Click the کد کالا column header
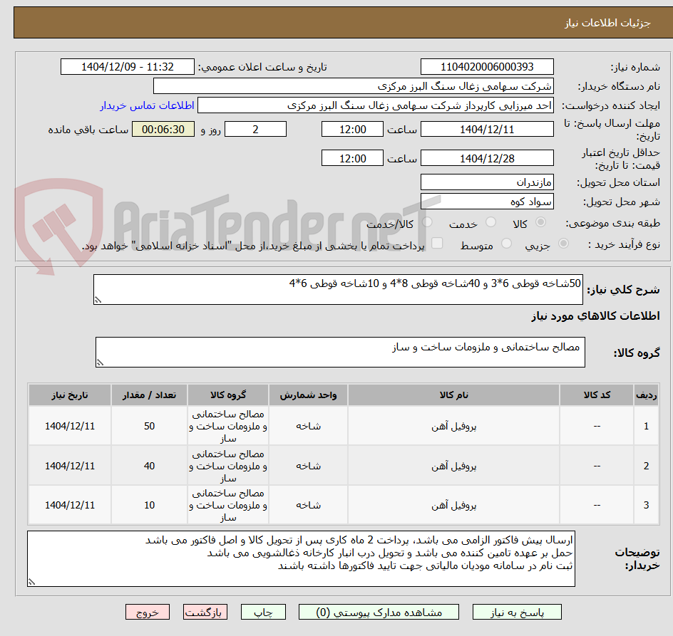673x636 pixels. click(x=597, y=395)
